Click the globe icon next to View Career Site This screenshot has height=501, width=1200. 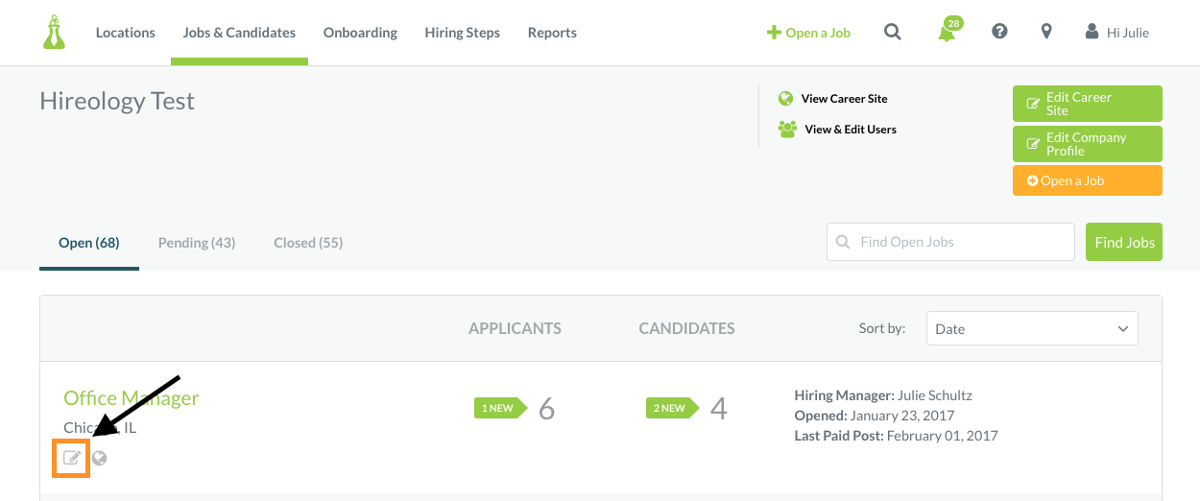[786, 98]
